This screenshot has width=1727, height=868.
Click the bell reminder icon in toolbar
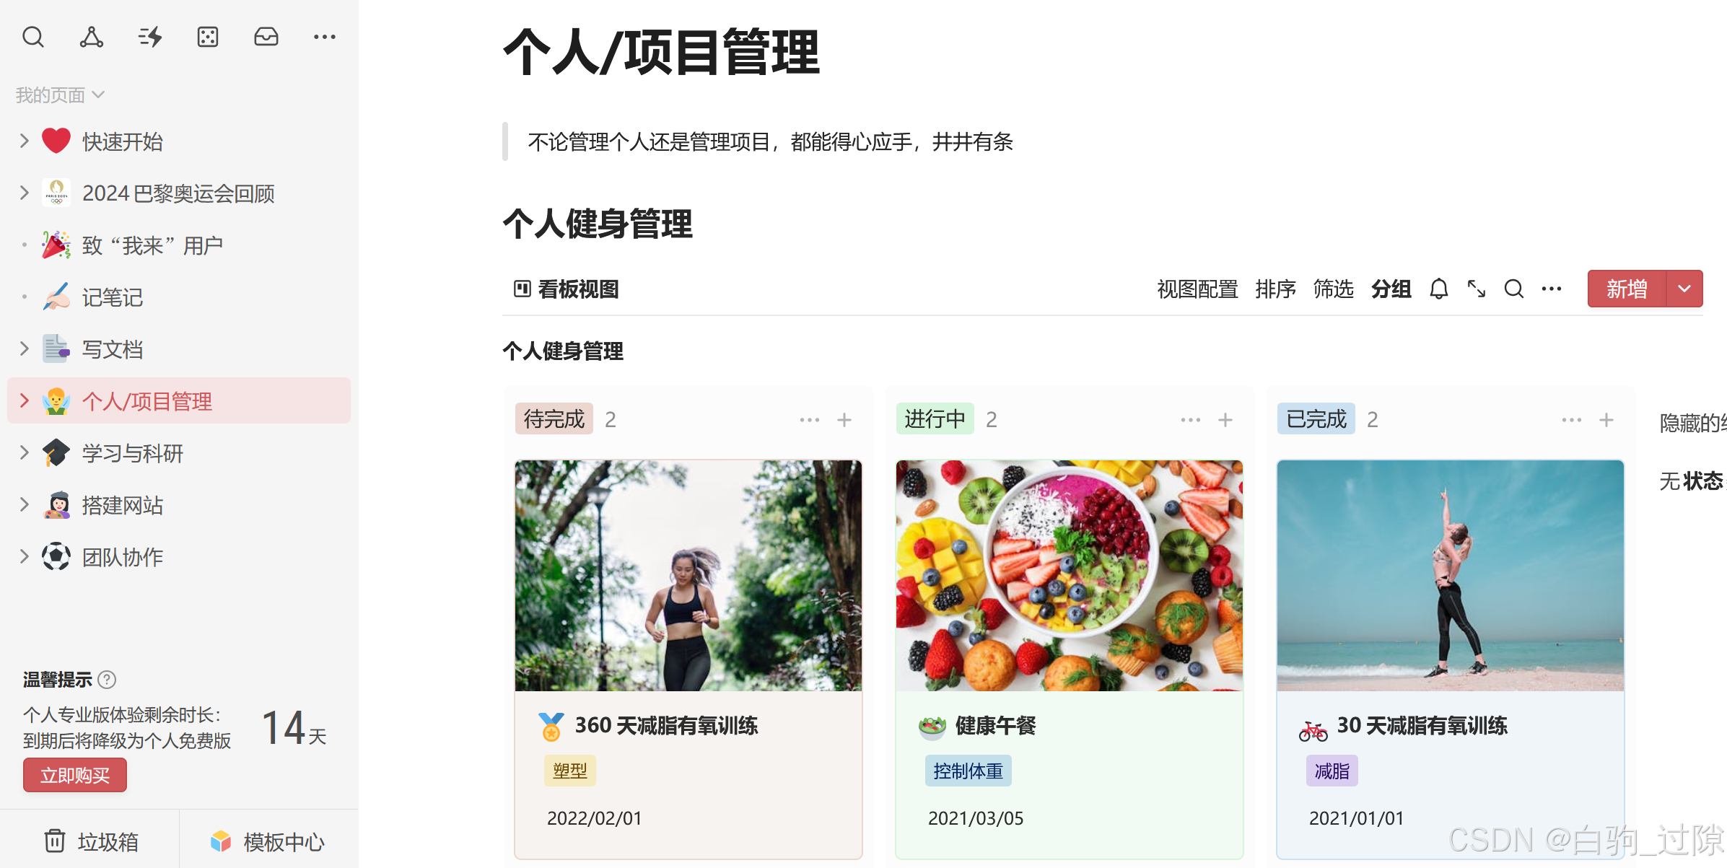(1439, 289)
